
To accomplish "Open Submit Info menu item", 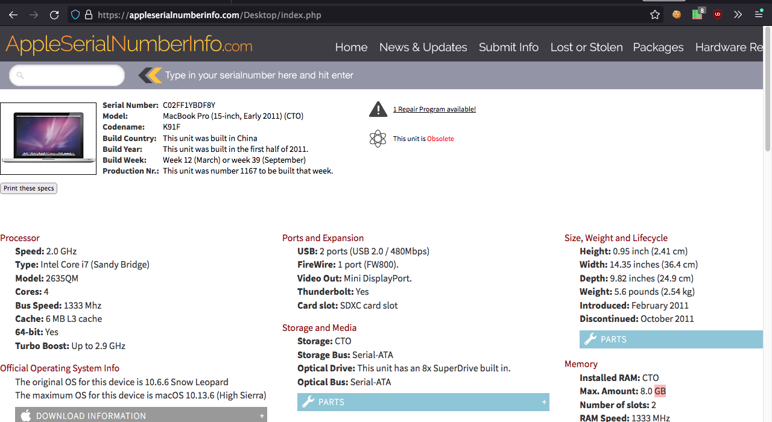I will (508, 47).
